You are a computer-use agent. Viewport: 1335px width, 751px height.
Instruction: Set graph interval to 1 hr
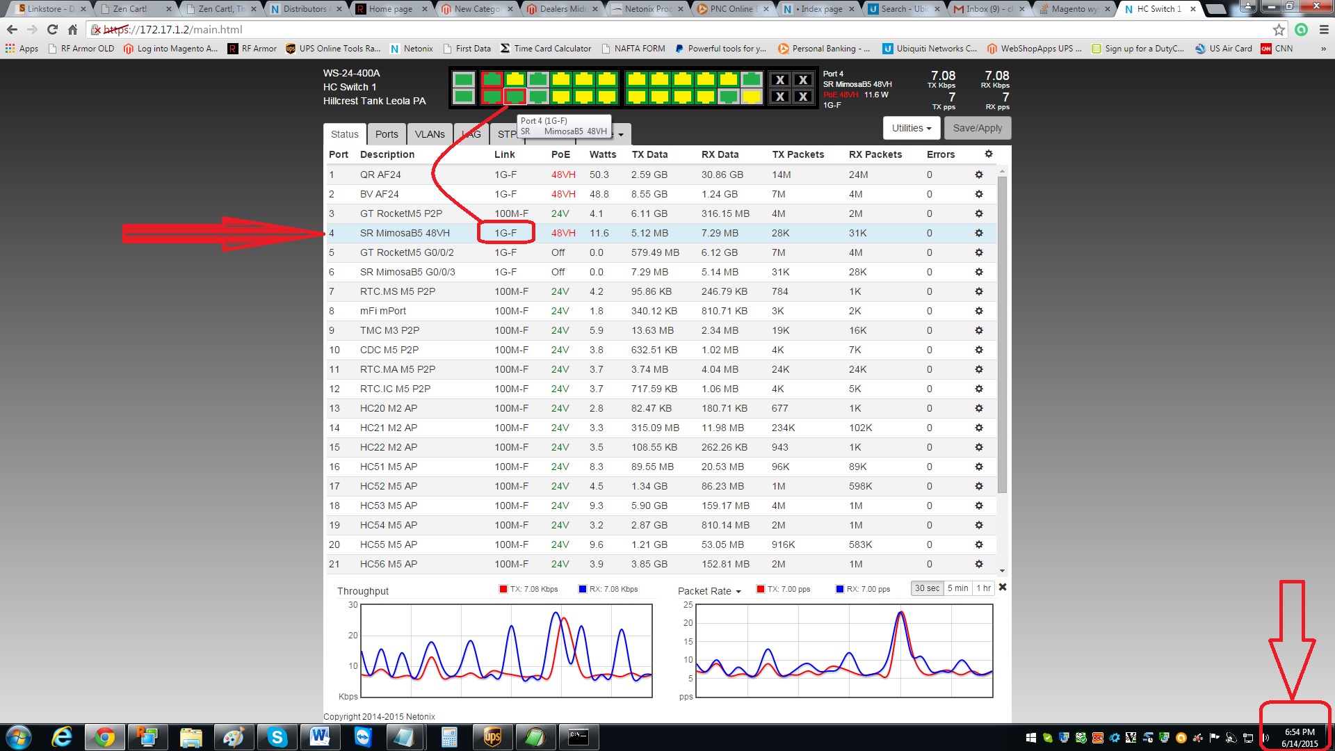click(983, 588)
